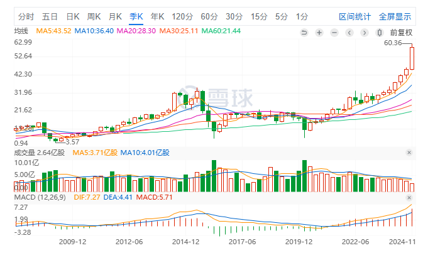This screenshot has height=253, width=423.
Task: Click the 2014-12 date axis label
Action: coord(186,242)
